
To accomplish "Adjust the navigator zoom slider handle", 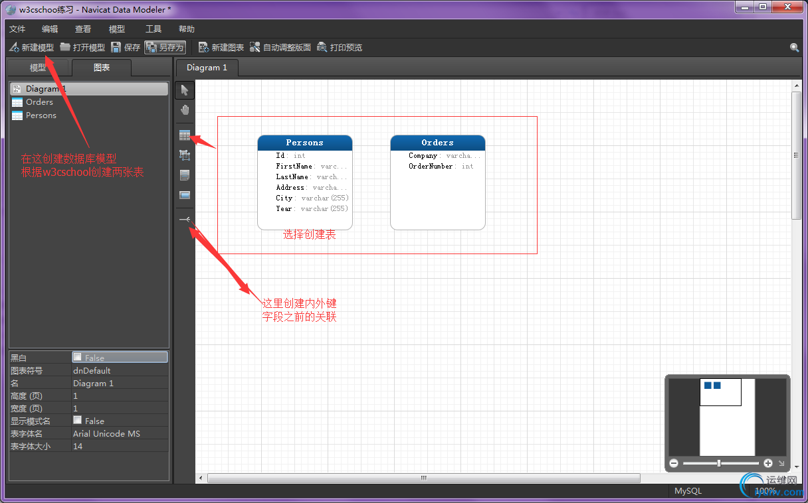I will [x=719, y=463].
